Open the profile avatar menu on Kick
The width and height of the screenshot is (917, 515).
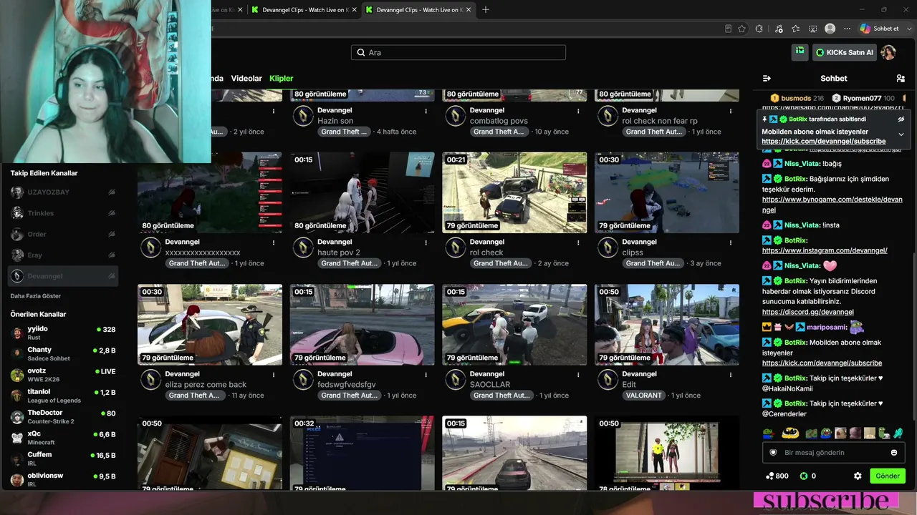tap(888, 52)
